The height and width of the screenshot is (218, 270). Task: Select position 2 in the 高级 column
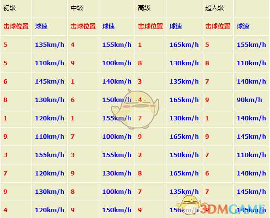coord(140,155)
